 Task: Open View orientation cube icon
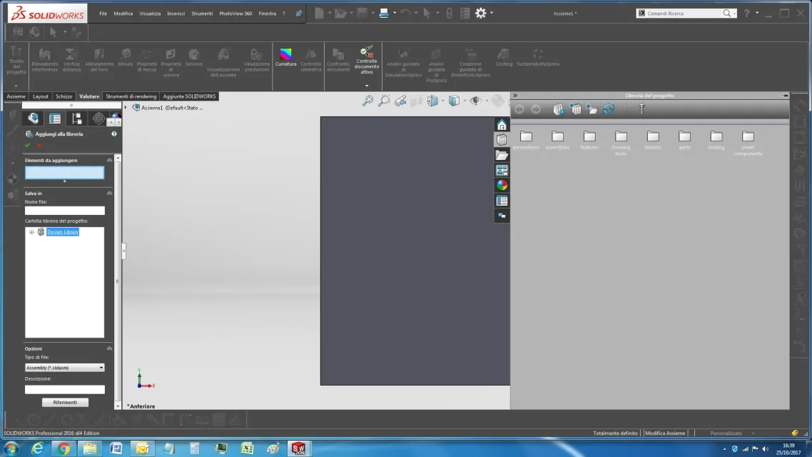click(432, 101)
